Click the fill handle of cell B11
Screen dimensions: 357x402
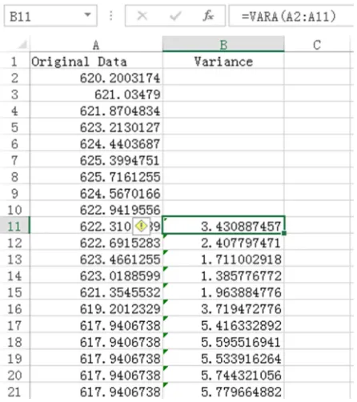point(284,233)
